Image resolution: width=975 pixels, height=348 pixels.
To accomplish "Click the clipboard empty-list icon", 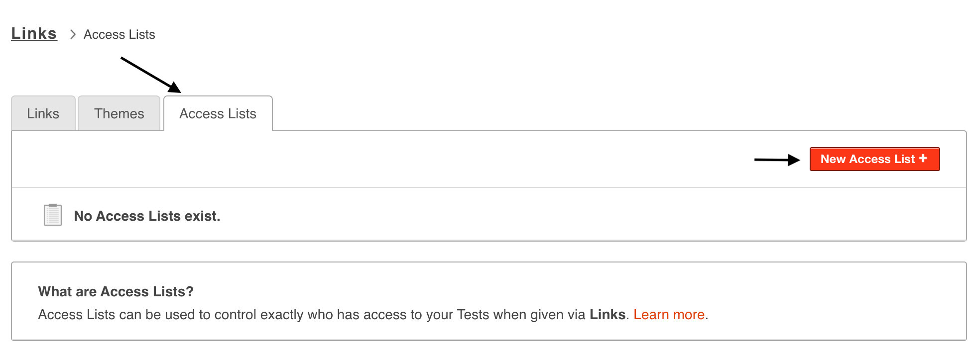I will point(53,215).
